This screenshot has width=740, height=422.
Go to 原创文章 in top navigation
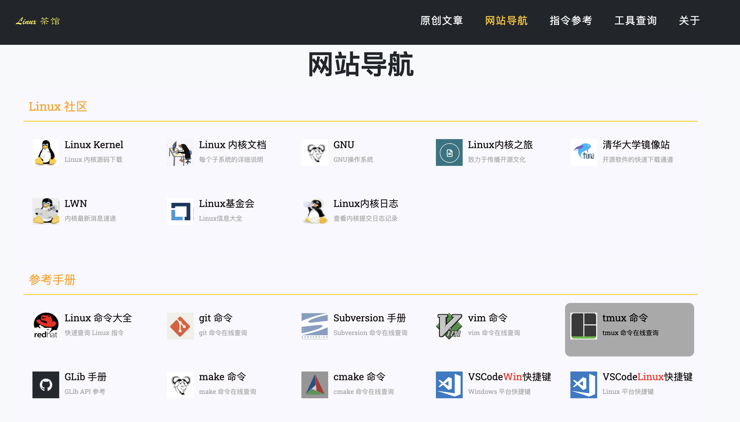pyautogui.click(x=441, y=21)
